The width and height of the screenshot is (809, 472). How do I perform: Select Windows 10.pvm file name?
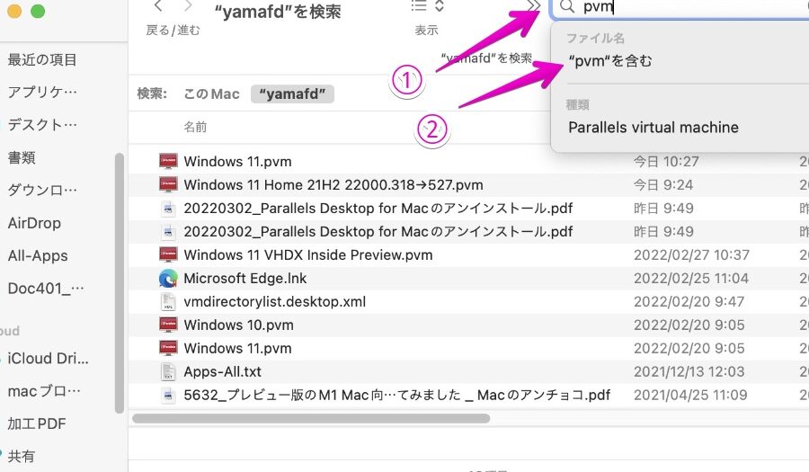238,325
